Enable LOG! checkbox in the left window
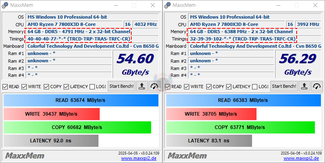The height and width of the screenshot is (163, 325). click(x=92, y=87)
